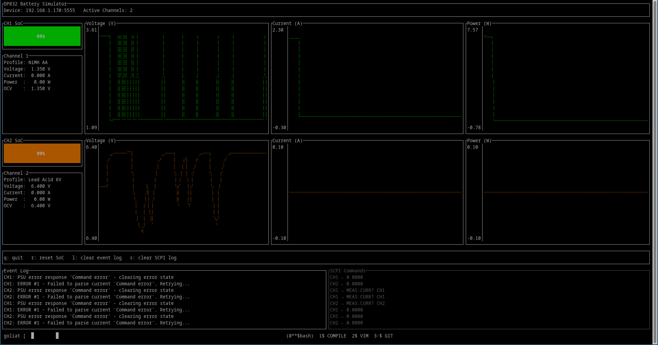This screenshot has width=658, height=345.
Task: Click the Active Channels: 2 label
Action: 108,10
